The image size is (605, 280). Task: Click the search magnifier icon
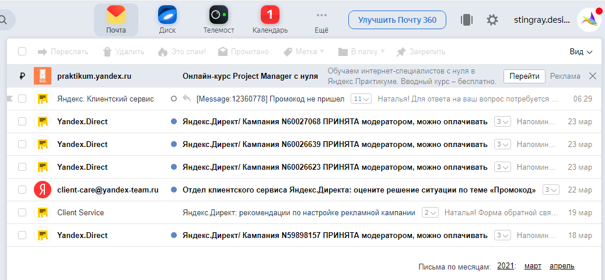point(4,20)
